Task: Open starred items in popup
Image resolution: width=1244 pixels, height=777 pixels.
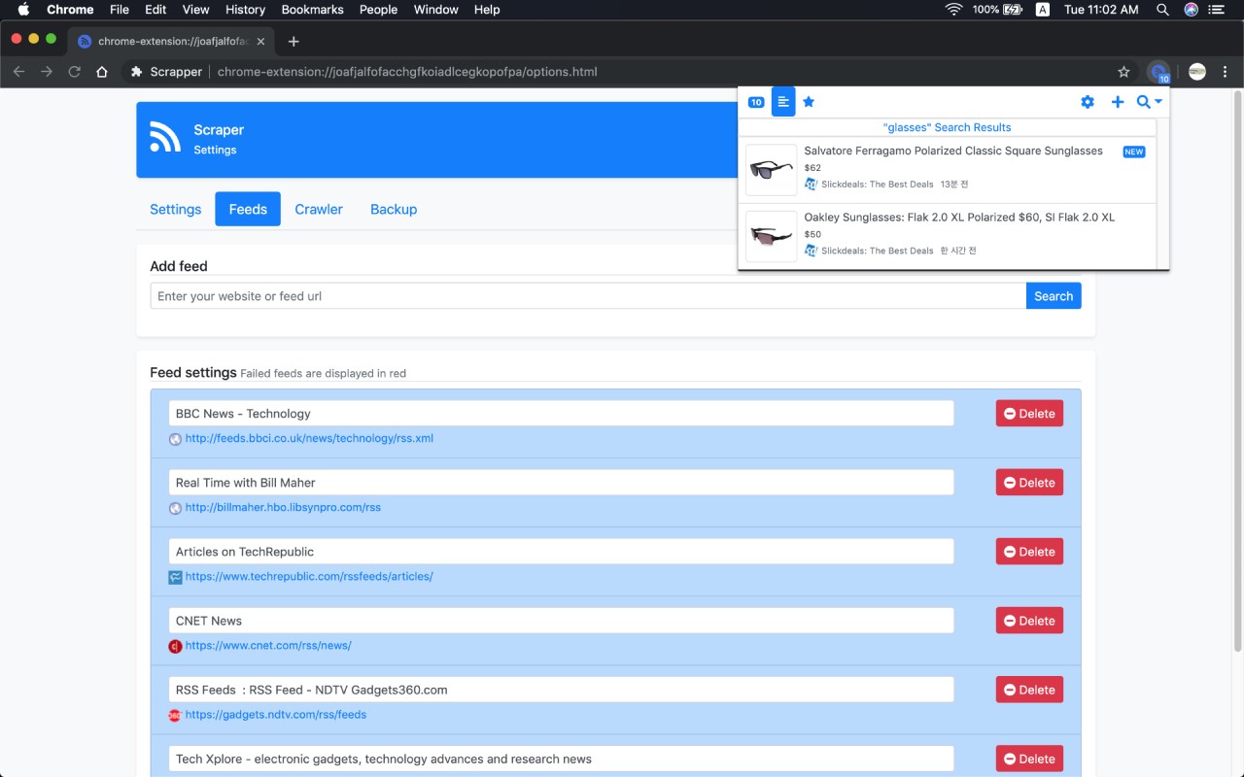Action: click(x=809, y=102)
